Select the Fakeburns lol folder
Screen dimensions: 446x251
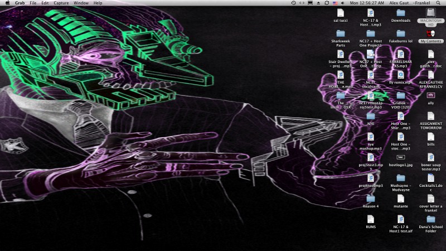coord(401,33)
